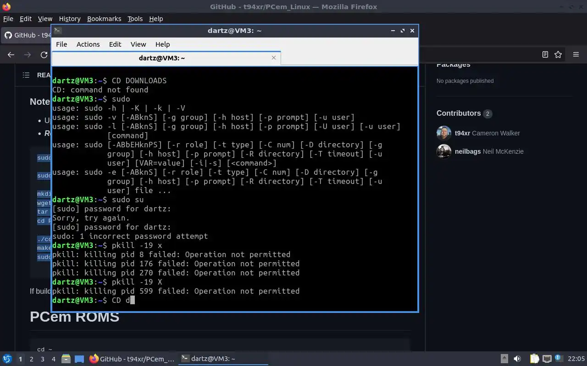587x366 pixels.
Task: Open Firefox hamburger application menu
Action: [576, 54]
